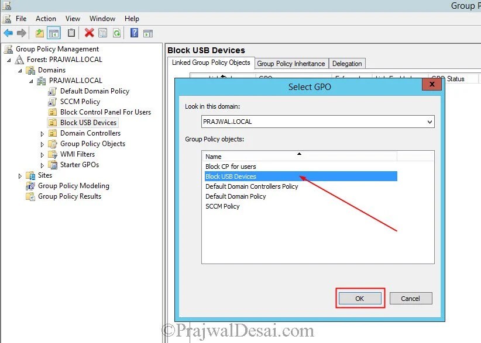Toggle the Show/Hide Console Tree icon
Screen dimensions: 481x343
tap(54, 33)
